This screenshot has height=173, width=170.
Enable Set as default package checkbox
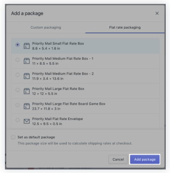(13, 137)
